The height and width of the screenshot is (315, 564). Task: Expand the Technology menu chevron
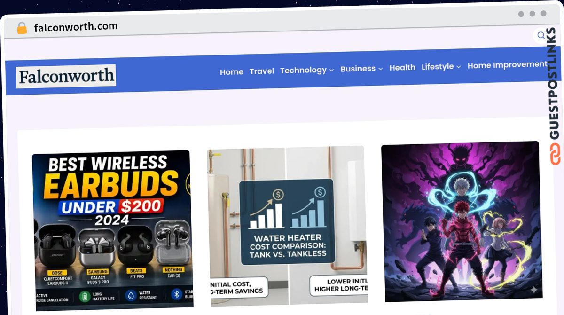click(x=331, y=70)
